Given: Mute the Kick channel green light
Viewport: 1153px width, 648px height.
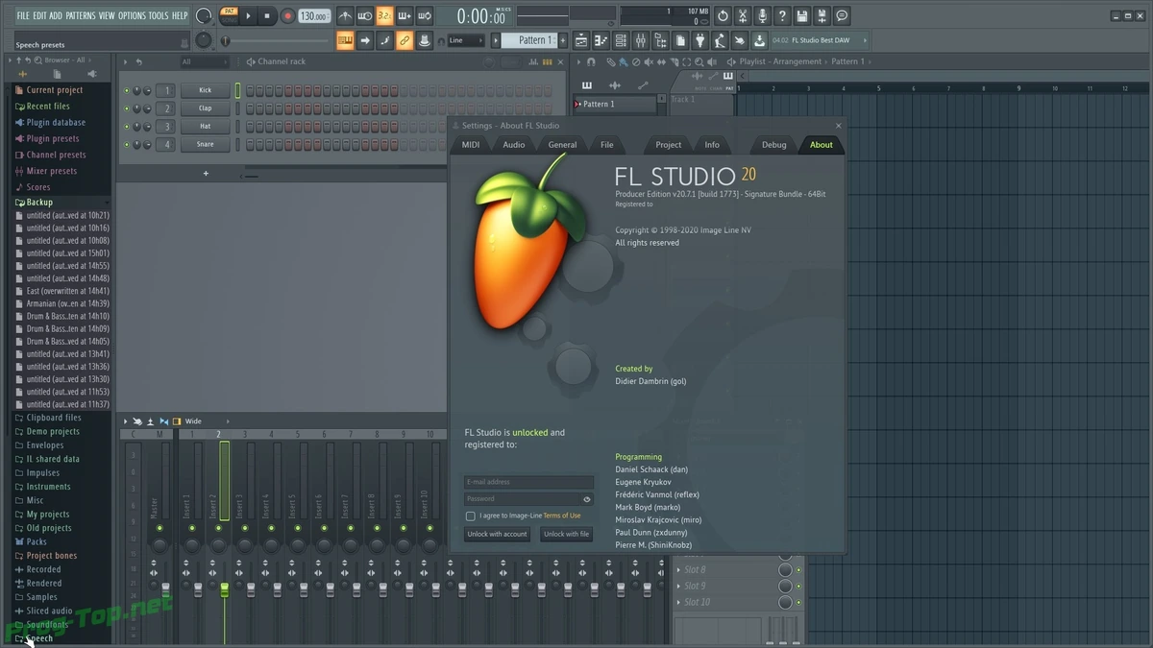Looking at the screenshot, I should [126, 90].
